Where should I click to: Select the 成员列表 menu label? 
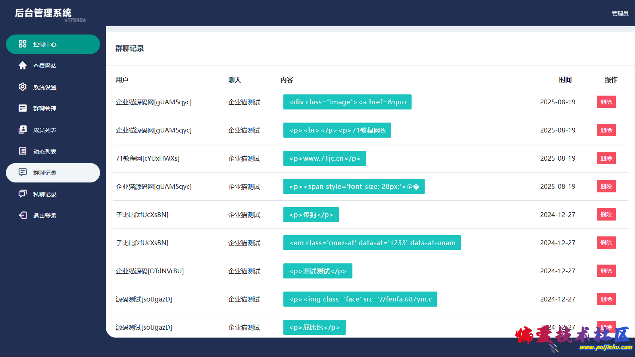pyautogui.click(x=45, y=130)
